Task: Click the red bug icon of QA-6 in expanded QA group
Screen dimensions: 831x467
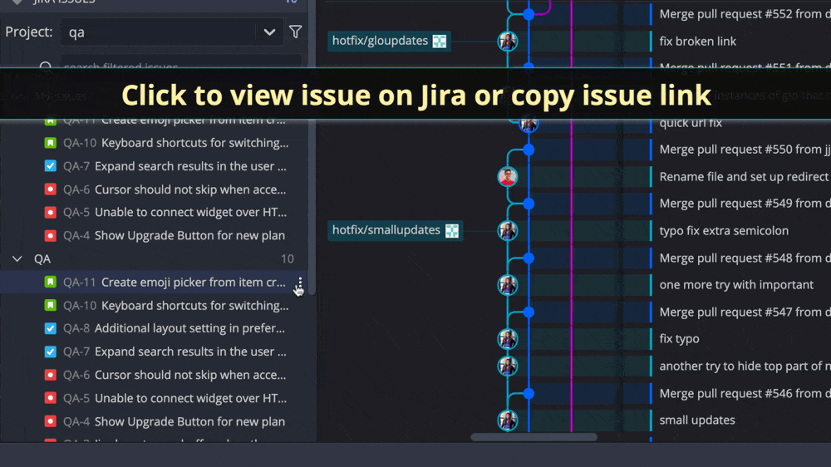Action: point(51,375)
